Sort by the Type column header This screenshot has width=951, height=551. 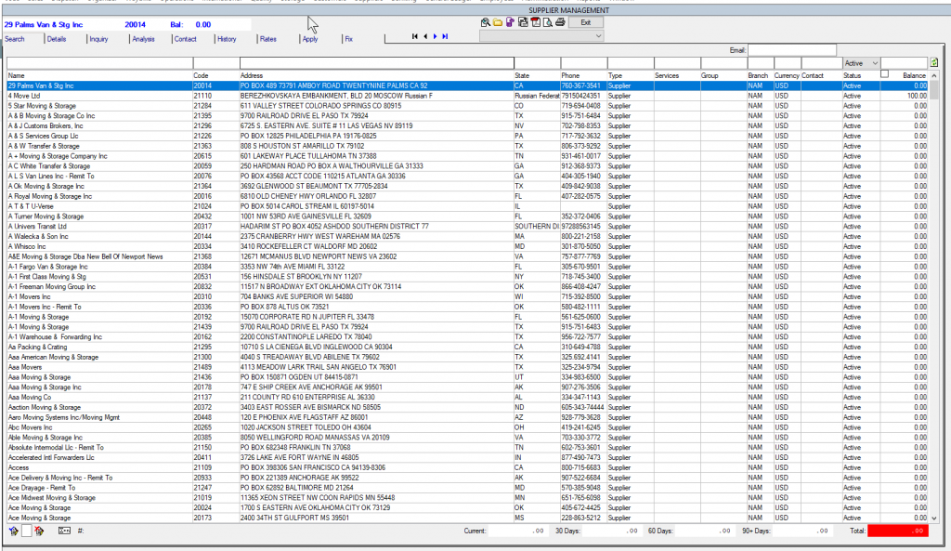click(x=615, y=76)
